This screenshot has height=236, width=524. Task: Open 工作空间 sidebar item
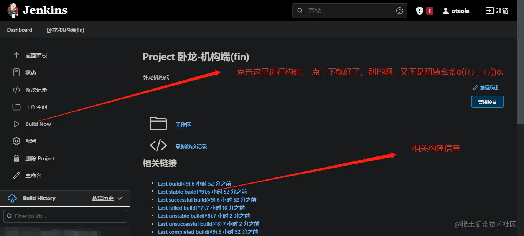point(36,107)
